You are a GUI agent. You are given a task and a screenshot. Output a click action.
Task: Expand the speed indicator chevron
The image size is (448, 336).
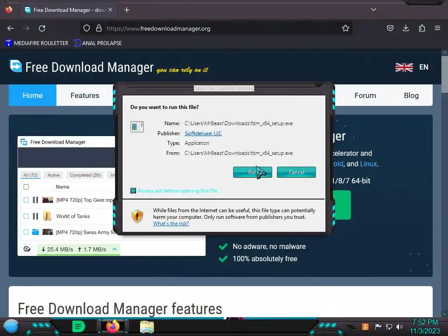tap(114, 249)
